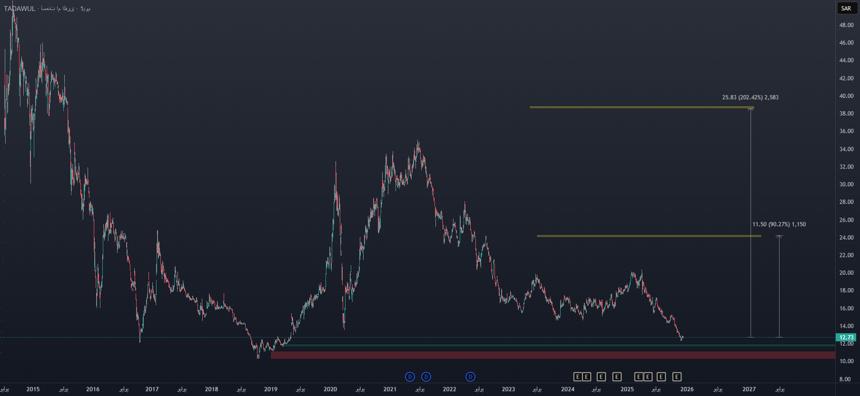Screen dimensions: 860x396
Task: Click the leftmost dividend D marker
Action: point(410,377)
